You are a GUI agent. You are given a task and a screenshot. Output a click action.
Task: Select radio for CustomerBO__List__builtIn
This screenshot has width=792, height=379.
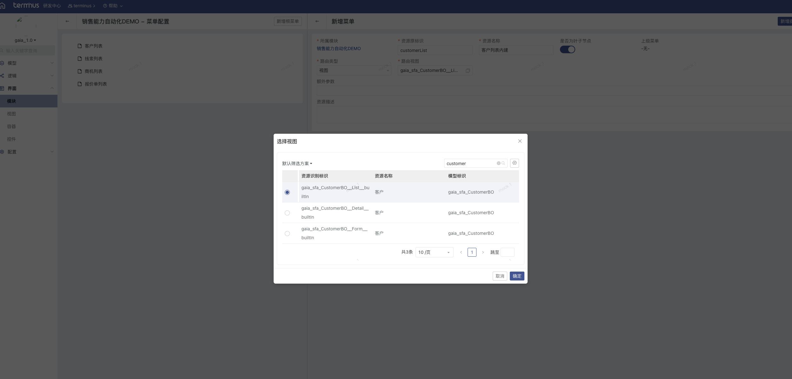tap(287, 192)
